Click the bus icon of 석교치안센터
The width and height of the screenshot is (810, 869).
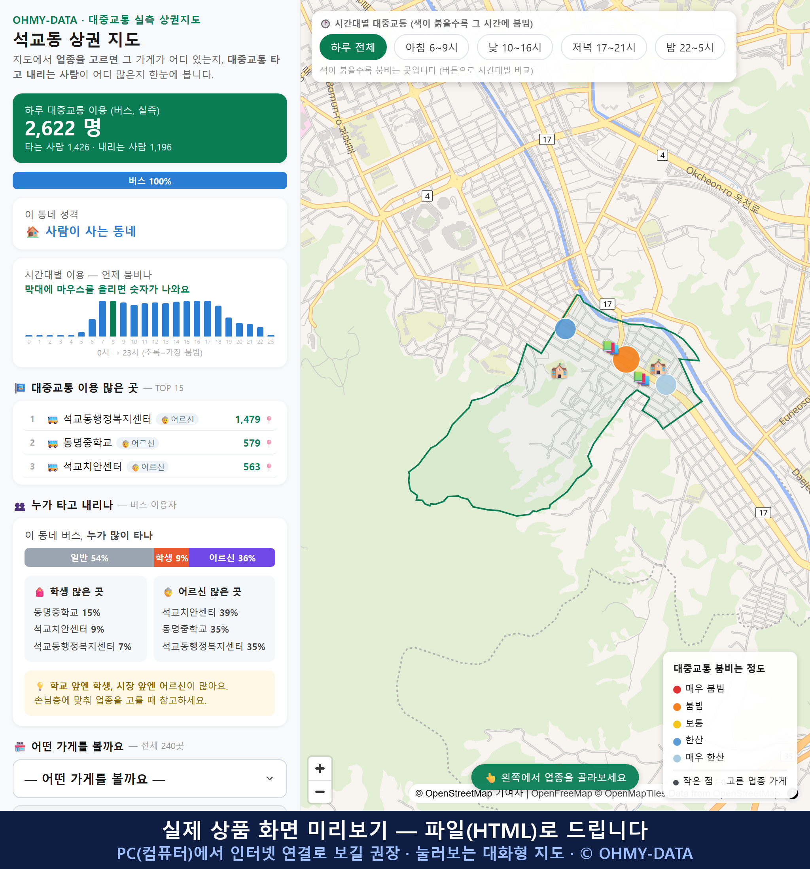[52, 467]
